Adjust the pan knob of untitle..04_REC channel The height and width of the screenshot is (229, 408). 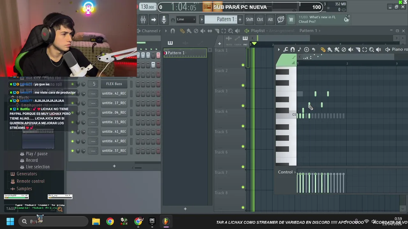click(77, 113)
